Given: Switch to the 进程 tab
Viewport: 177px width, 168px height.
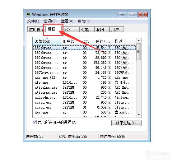Looking at the screenshot, I should pos(53,29).
